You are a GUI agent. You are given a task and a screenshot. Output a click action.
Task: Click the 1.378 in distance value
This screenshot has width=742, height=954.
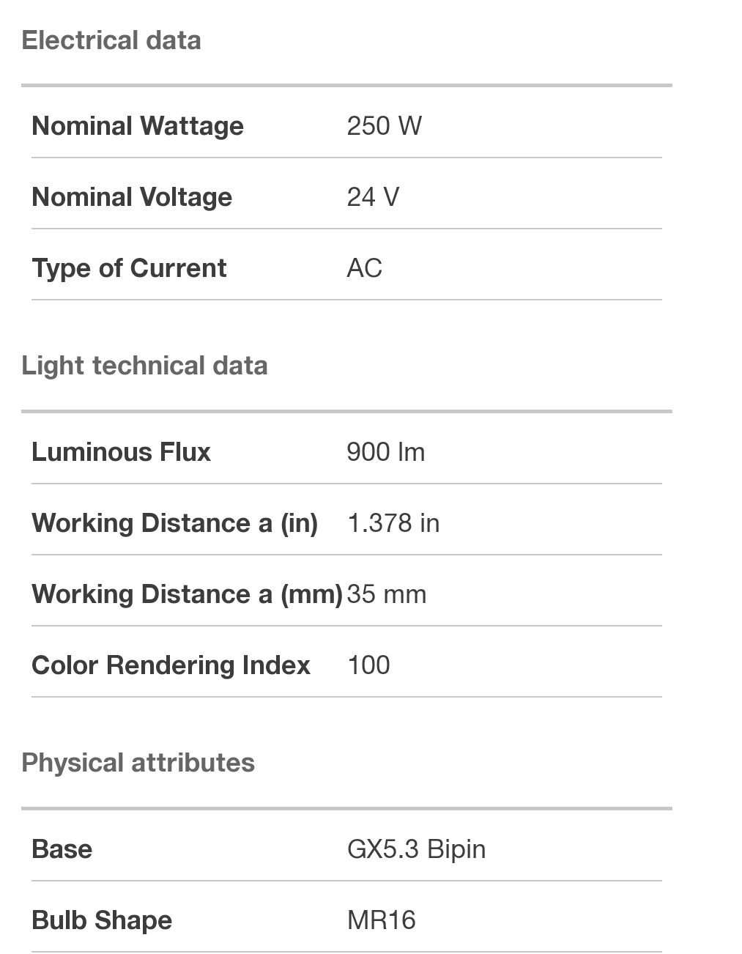[x=393, y=523]
